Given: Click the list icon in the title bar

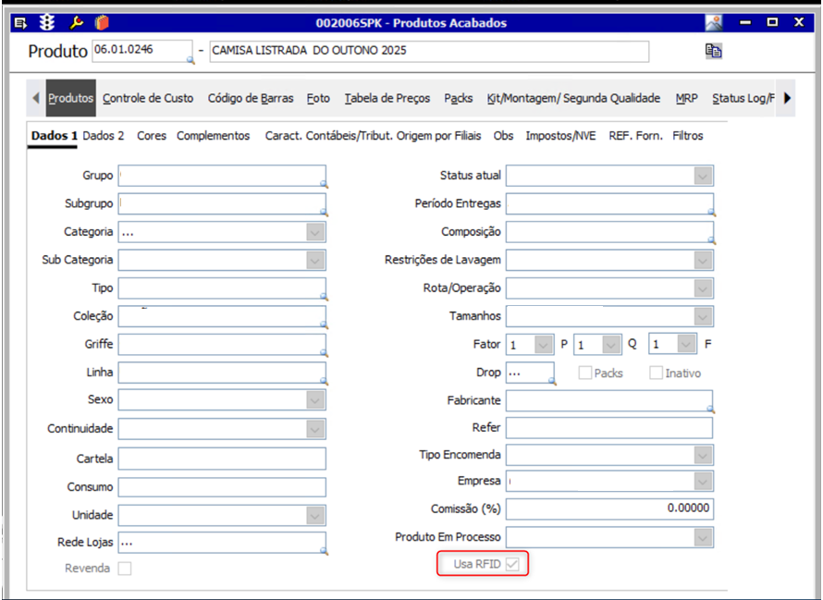Looking at the screenshot, I should (x=20, y=23).
